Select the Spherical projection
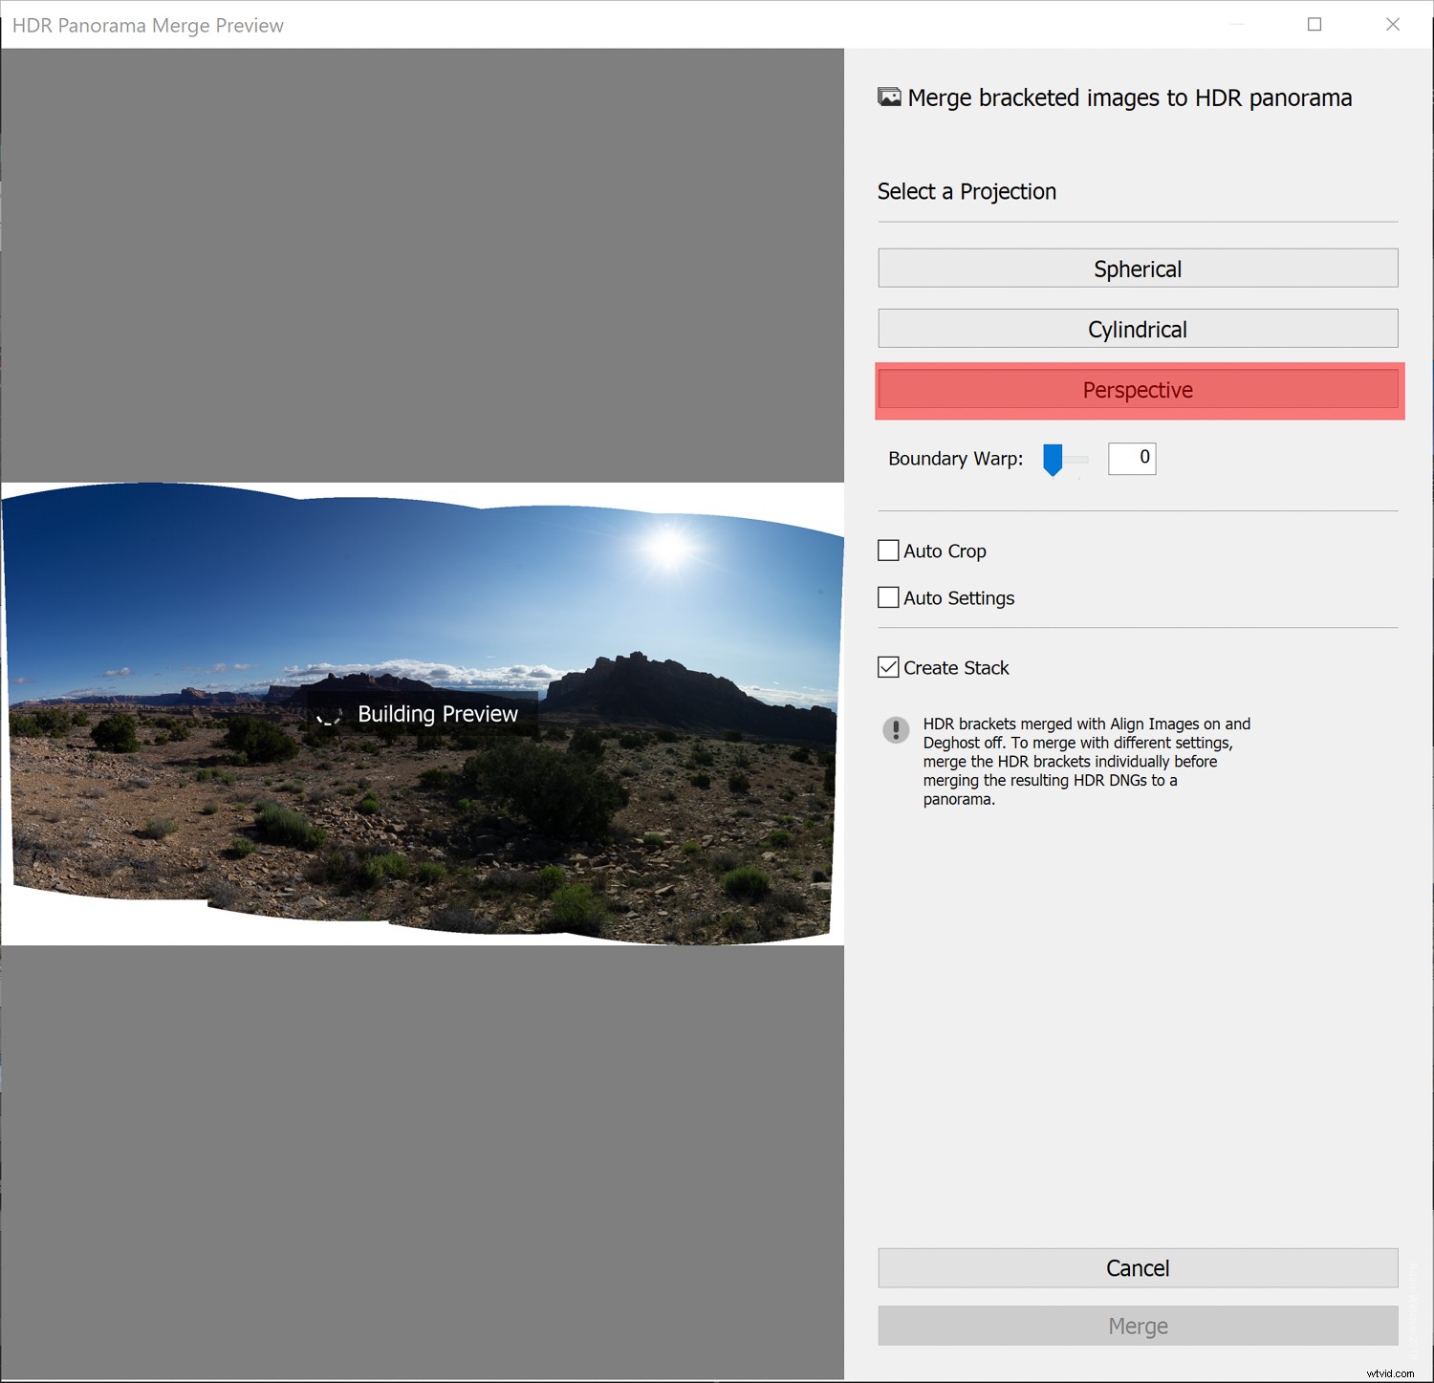The width and height of the screenshot is (1434, 1383). coord(1137,269)
